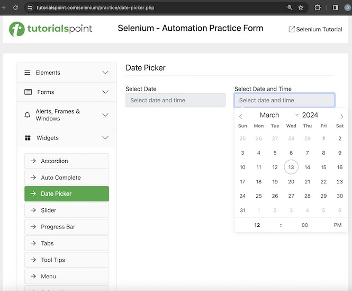Open the Menu widget page
This screenshot has width=352, height=291.
coord(67,276)
